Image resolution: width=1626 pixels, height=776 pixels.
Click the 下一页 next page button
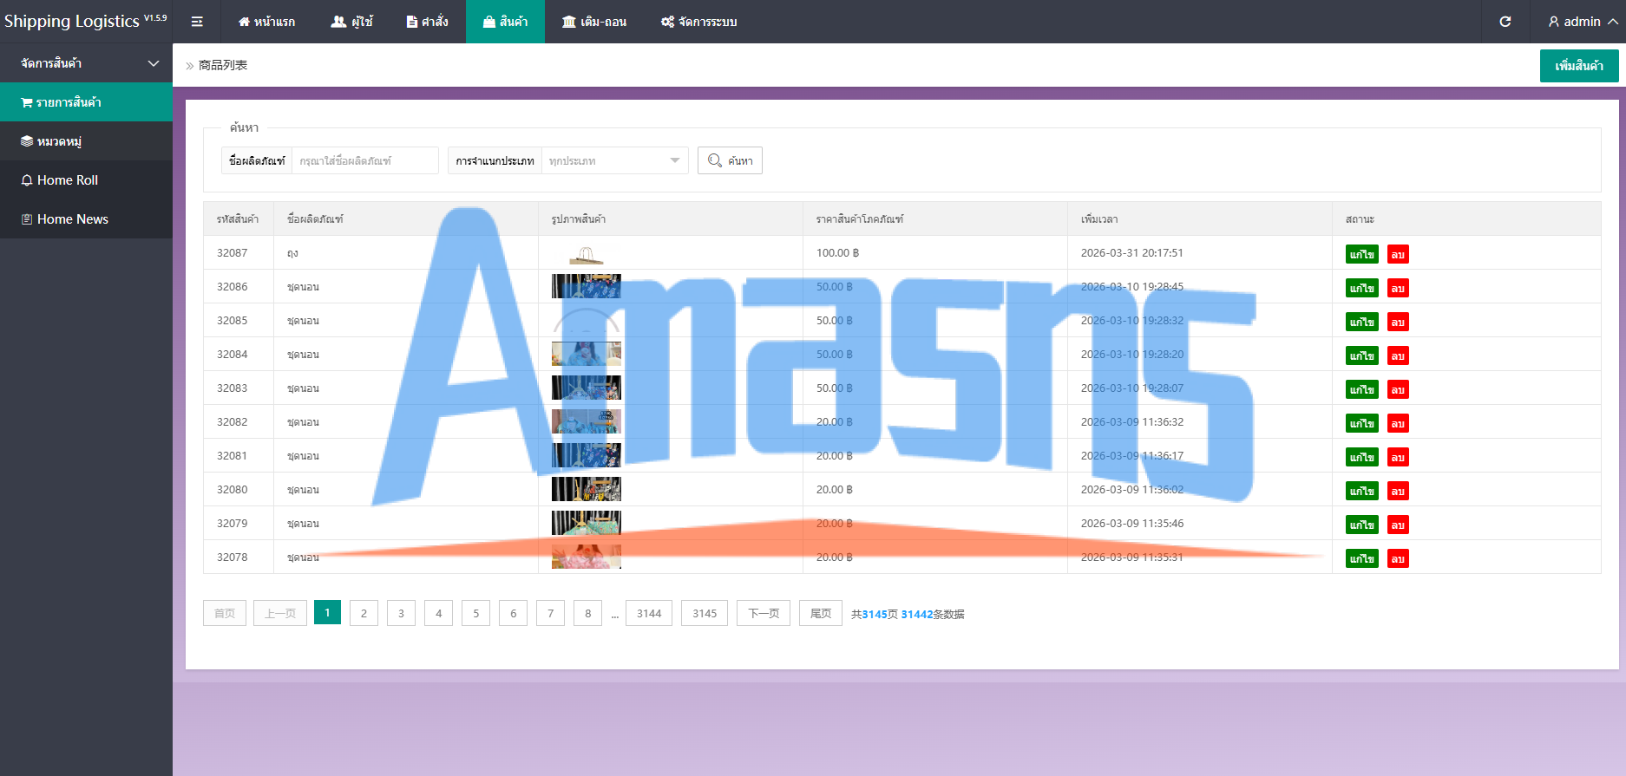764,613
